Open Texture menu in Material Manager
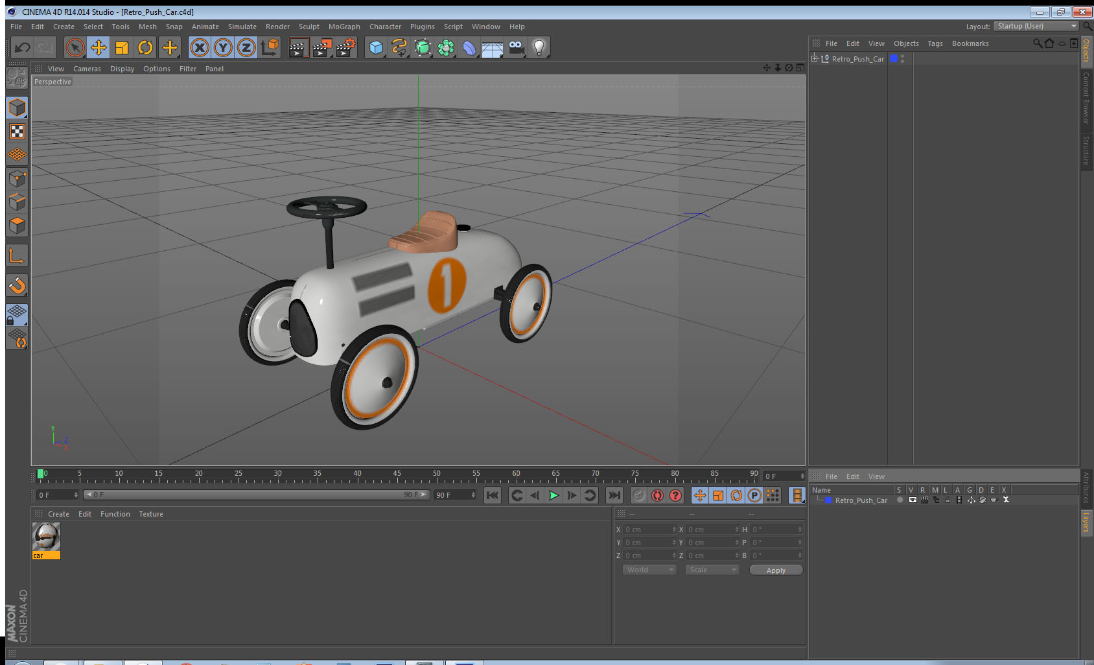Viewport: 1094px width, 665px height. [151, 514]
